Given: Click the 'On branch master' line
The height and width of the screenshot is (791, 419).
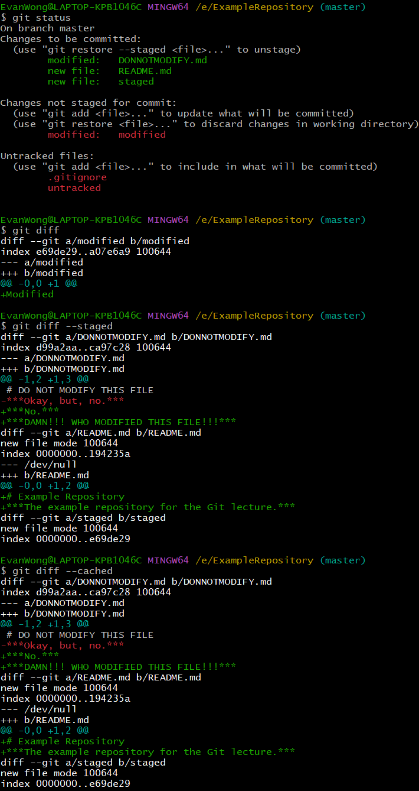Looking at the screenshot, I should pos(47,28).
